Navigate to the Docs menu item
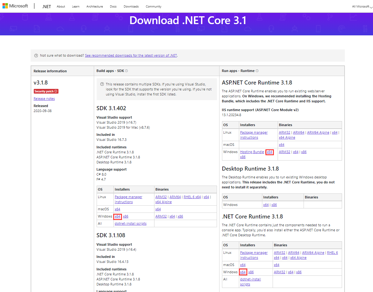Image resolution: width=373 pixels, height=292 pixels. 113,6
